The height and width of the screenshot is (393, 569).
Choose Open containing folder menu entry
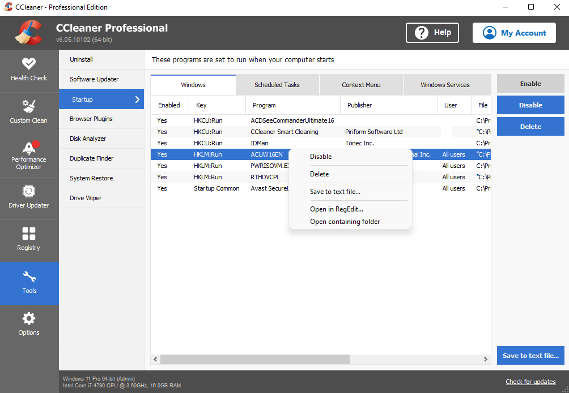pyautogui.click(x=351, y=221)
